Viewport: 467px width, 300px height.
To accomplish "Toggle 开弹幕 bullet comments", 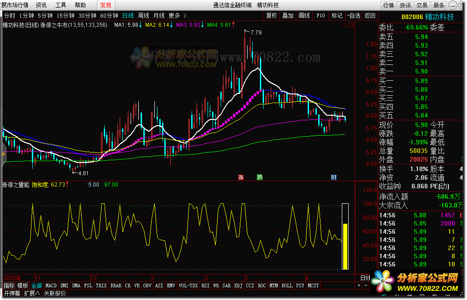I will 12,294.
